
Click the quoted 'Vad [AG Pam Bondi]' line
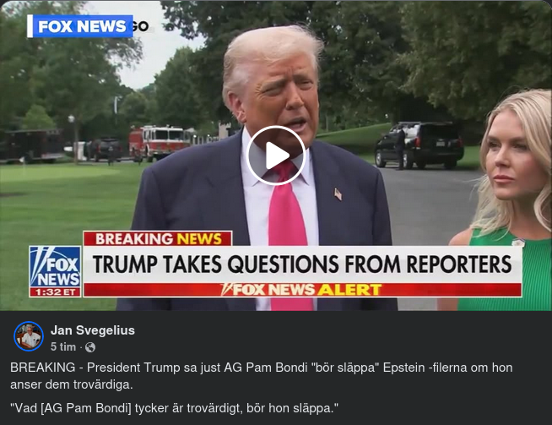174,408
